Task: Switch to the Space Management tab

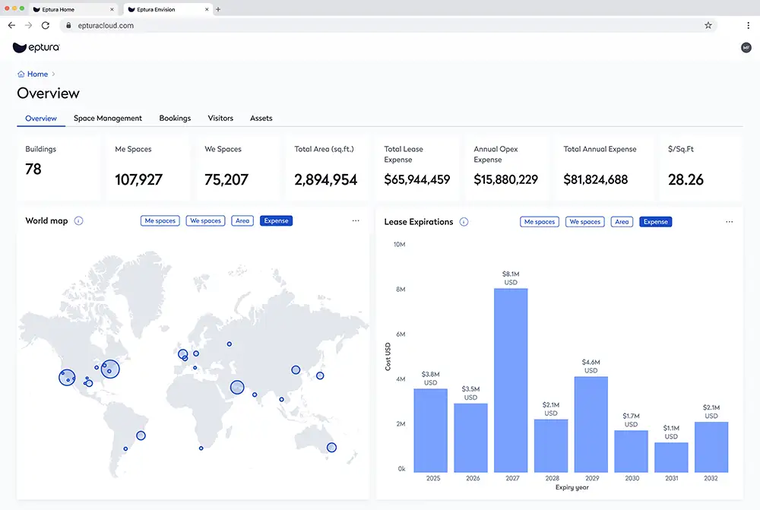Action: click(107, 119)
